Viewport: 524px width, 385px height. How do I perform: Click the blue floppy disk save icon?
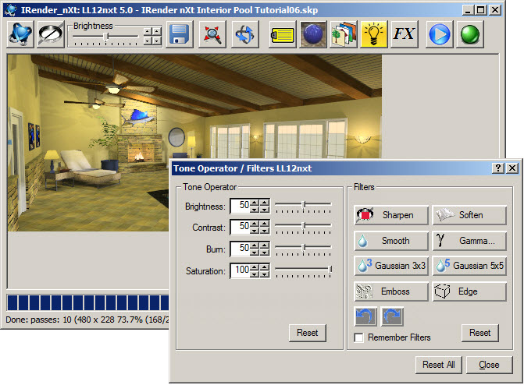pos(179,35)
